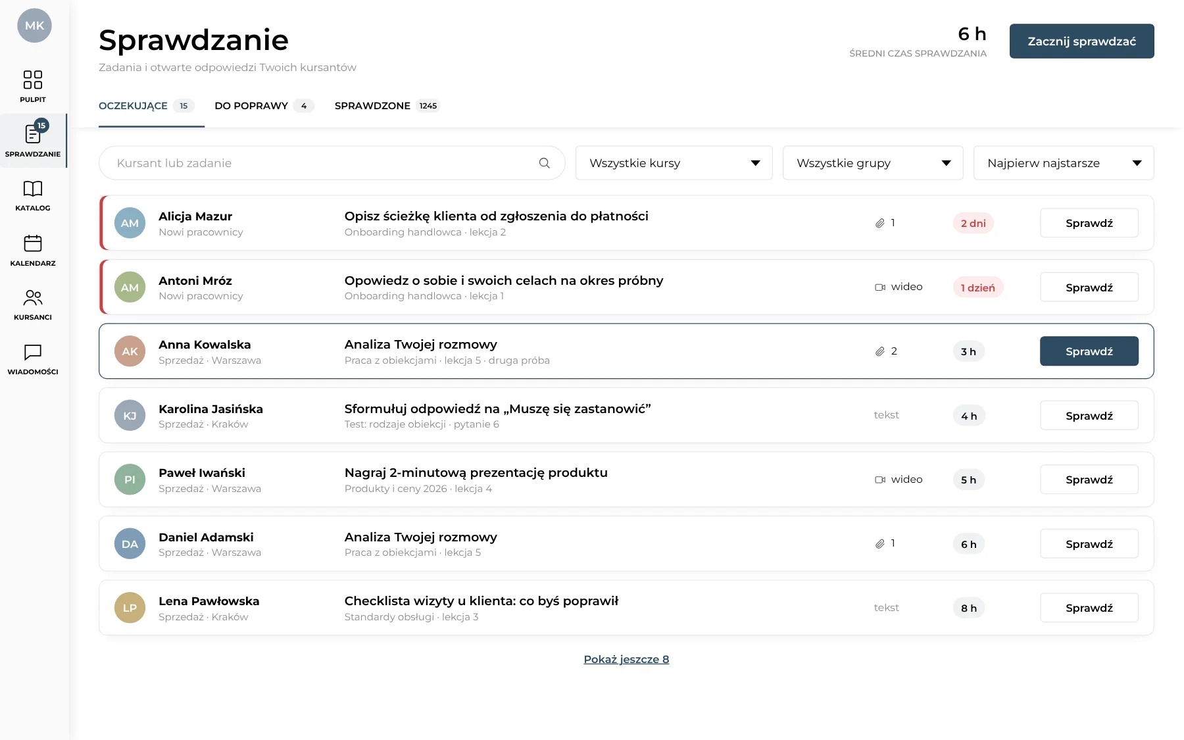
Task: Click the MK user avatar
Action: click(x=34, y=26)
